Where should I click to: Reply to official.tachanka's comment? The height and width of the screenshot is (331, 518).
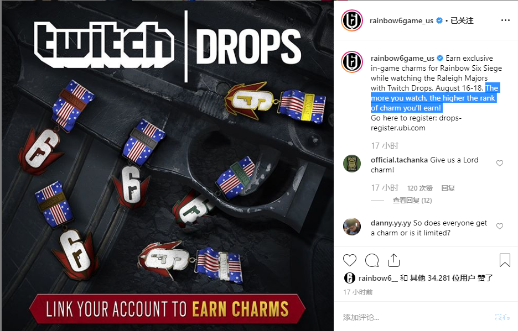[448, 188]
